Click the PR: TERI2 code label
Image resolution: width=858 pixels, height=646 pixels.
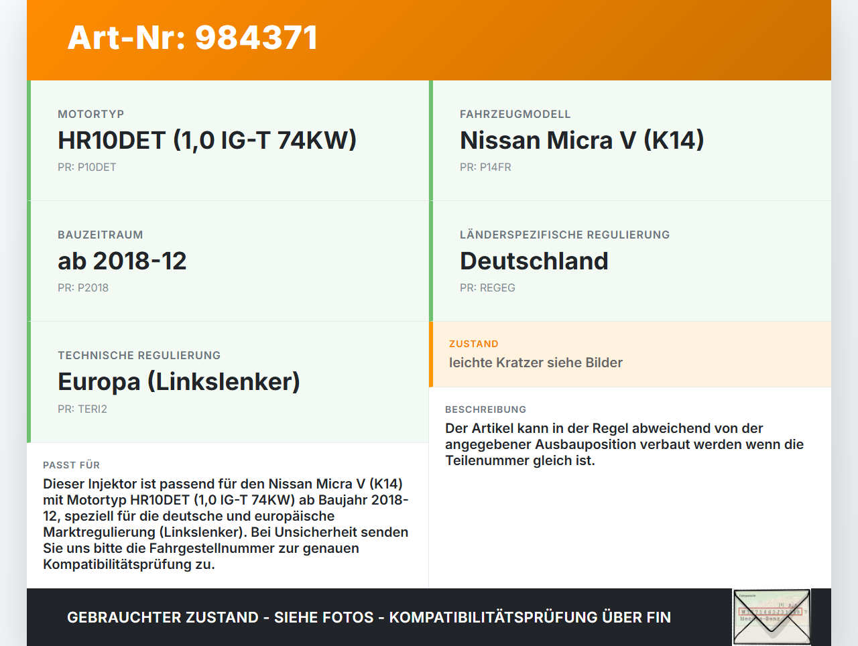coord(82,408)
